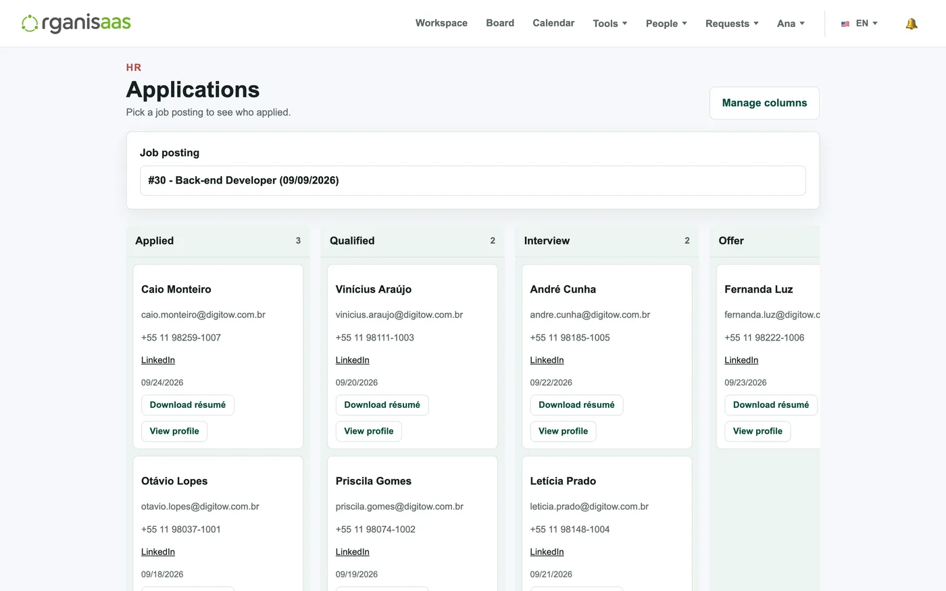The image size is (946, 591).
Task: View Caio Monteiro's profile
Action: click(x=174, y=432)
